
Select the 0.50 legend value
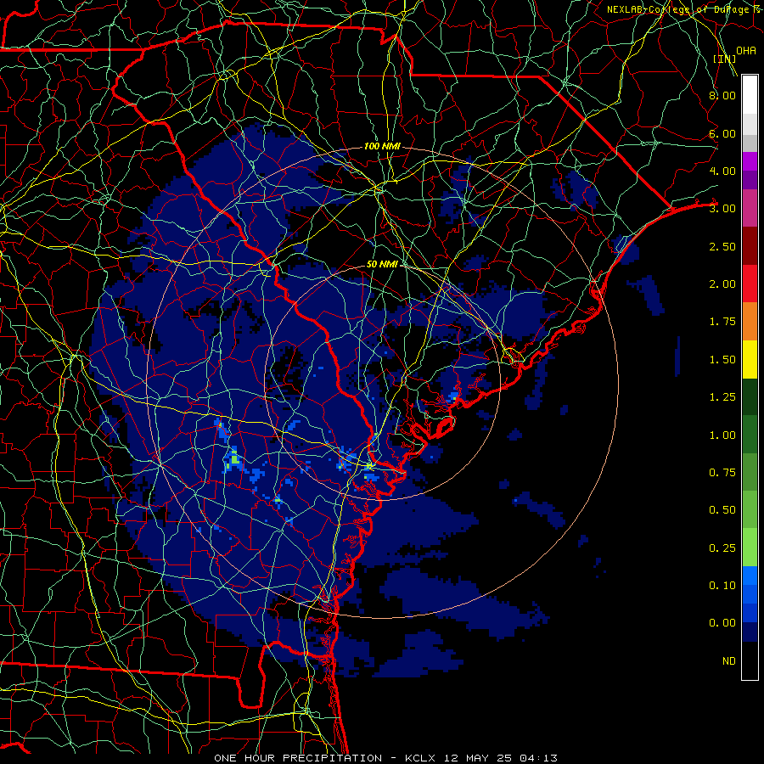[x=722, y=510]
